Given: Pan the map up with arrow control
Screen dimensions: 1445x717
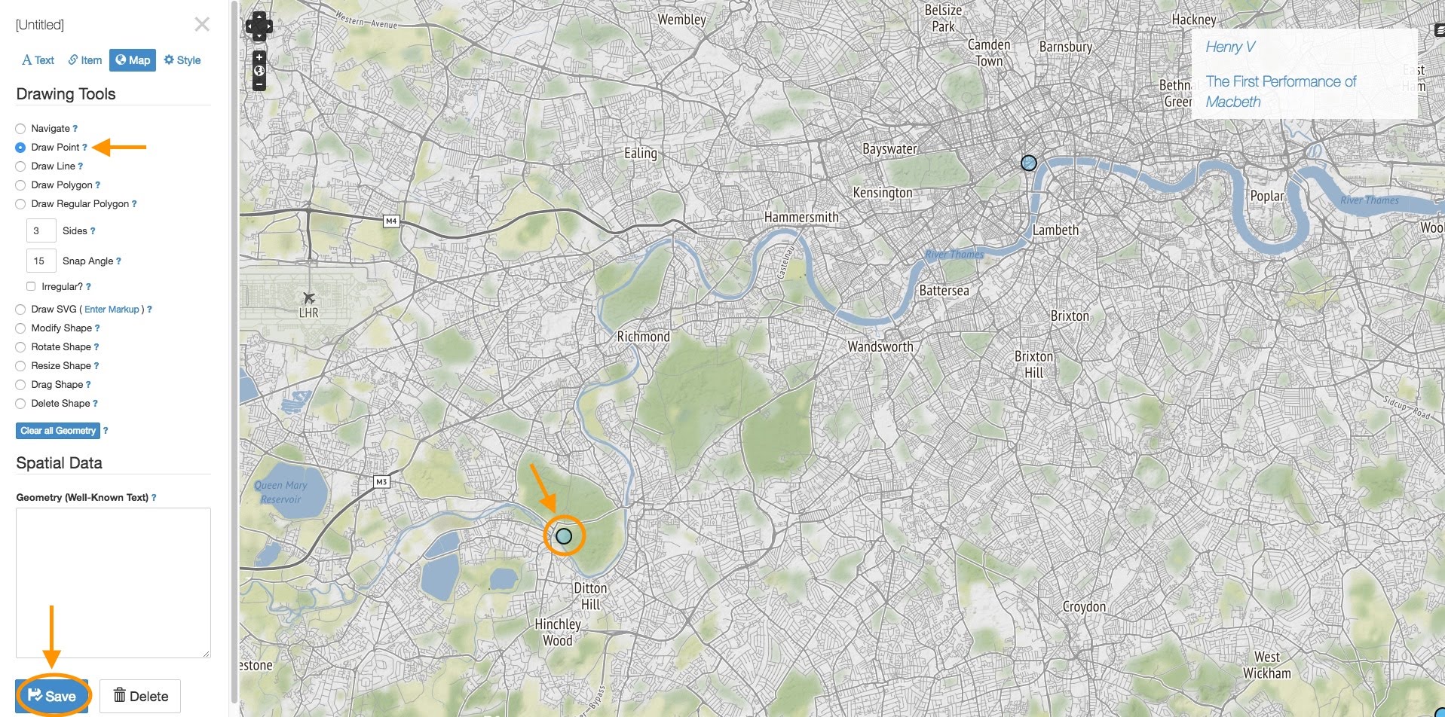Looking at the screenshot, I should pyautogui.click(x=259, y=17).
